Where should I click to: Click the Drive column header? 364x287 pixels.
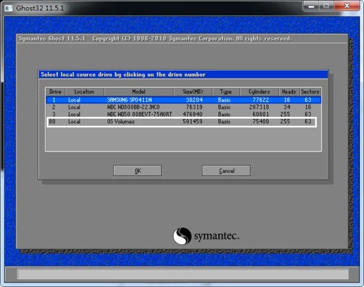click(x=55, y=91)
